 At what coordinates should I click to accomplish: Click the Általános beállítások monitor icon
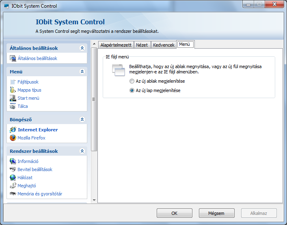(13, 58)
